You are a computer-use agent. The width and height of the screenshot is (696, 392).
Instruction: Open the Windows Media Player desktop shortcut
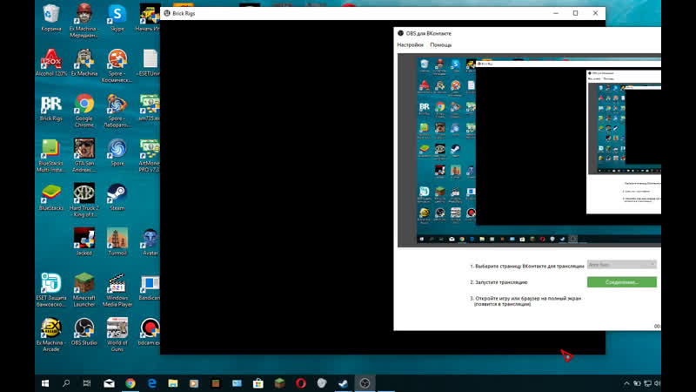coord(117,290)
